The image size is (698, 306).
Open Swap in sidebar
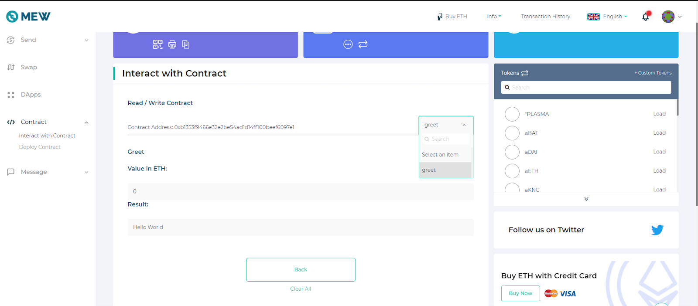(x=29, y=67)
